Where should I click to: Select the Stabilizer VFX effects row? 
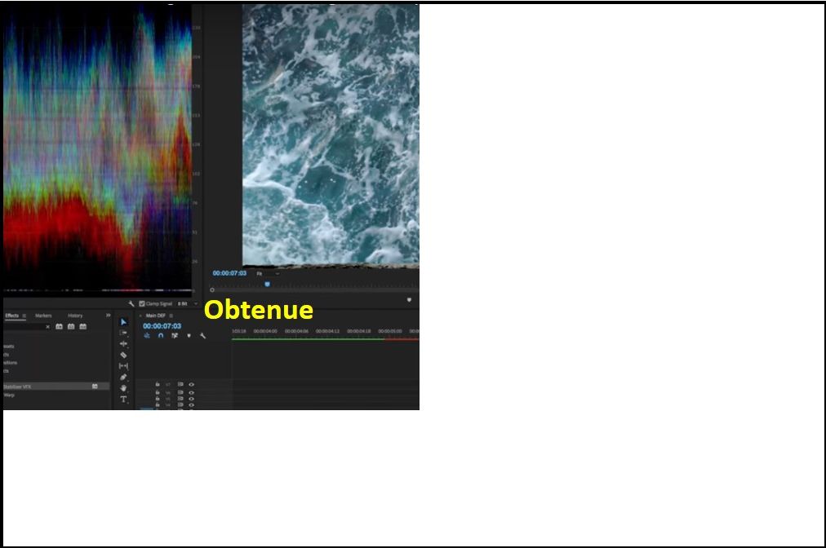click(x=56, y=387)
